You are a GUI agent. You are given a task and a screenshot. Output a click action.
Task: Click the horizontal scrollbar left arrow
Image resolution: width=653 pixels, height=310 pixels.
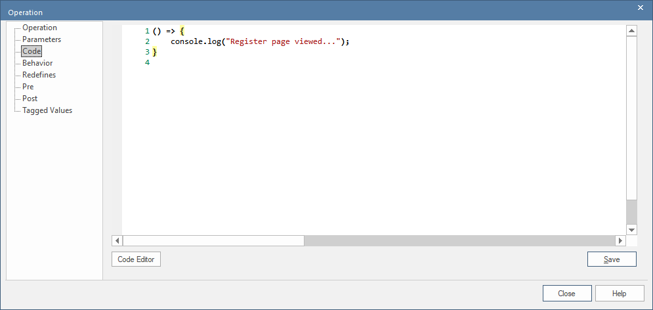(x=117, y=240)
